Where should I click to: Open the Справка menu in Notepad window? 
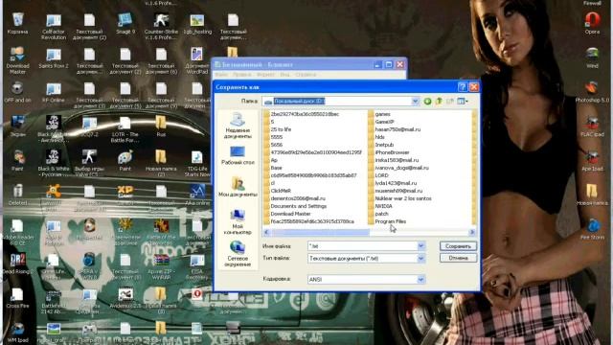[x=306, y=75]
